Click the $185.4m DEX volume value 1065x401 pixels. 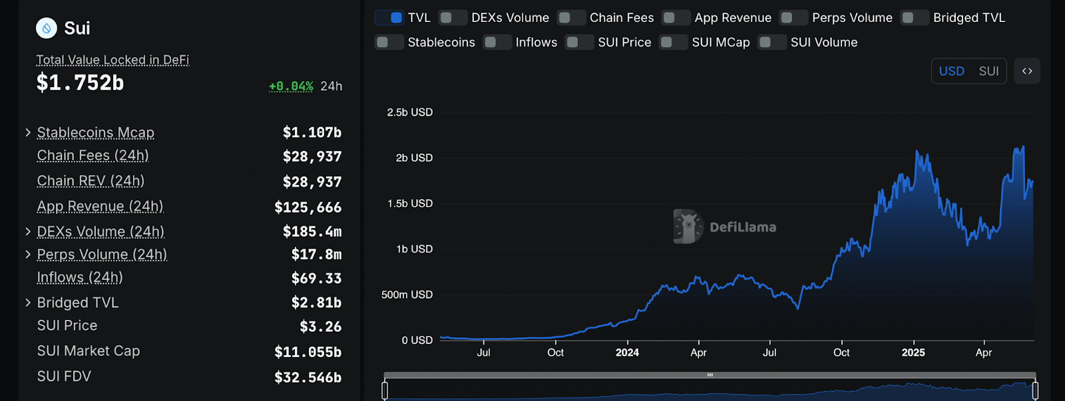[x=312, y=231]
